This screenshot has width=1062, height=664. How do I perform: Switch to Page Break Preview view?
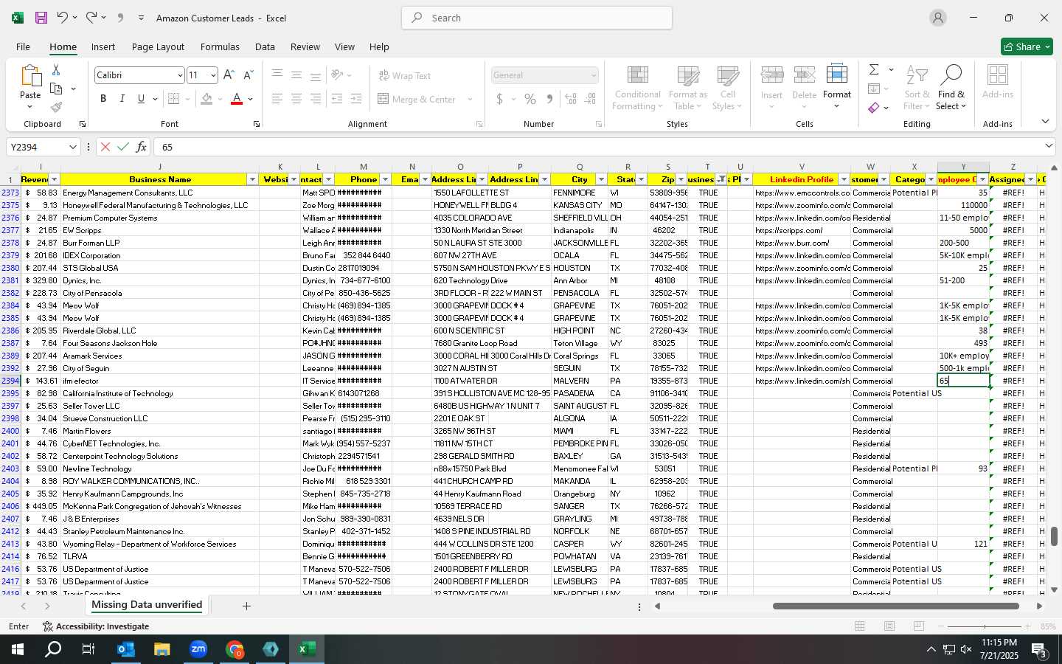tap(918, 626)
